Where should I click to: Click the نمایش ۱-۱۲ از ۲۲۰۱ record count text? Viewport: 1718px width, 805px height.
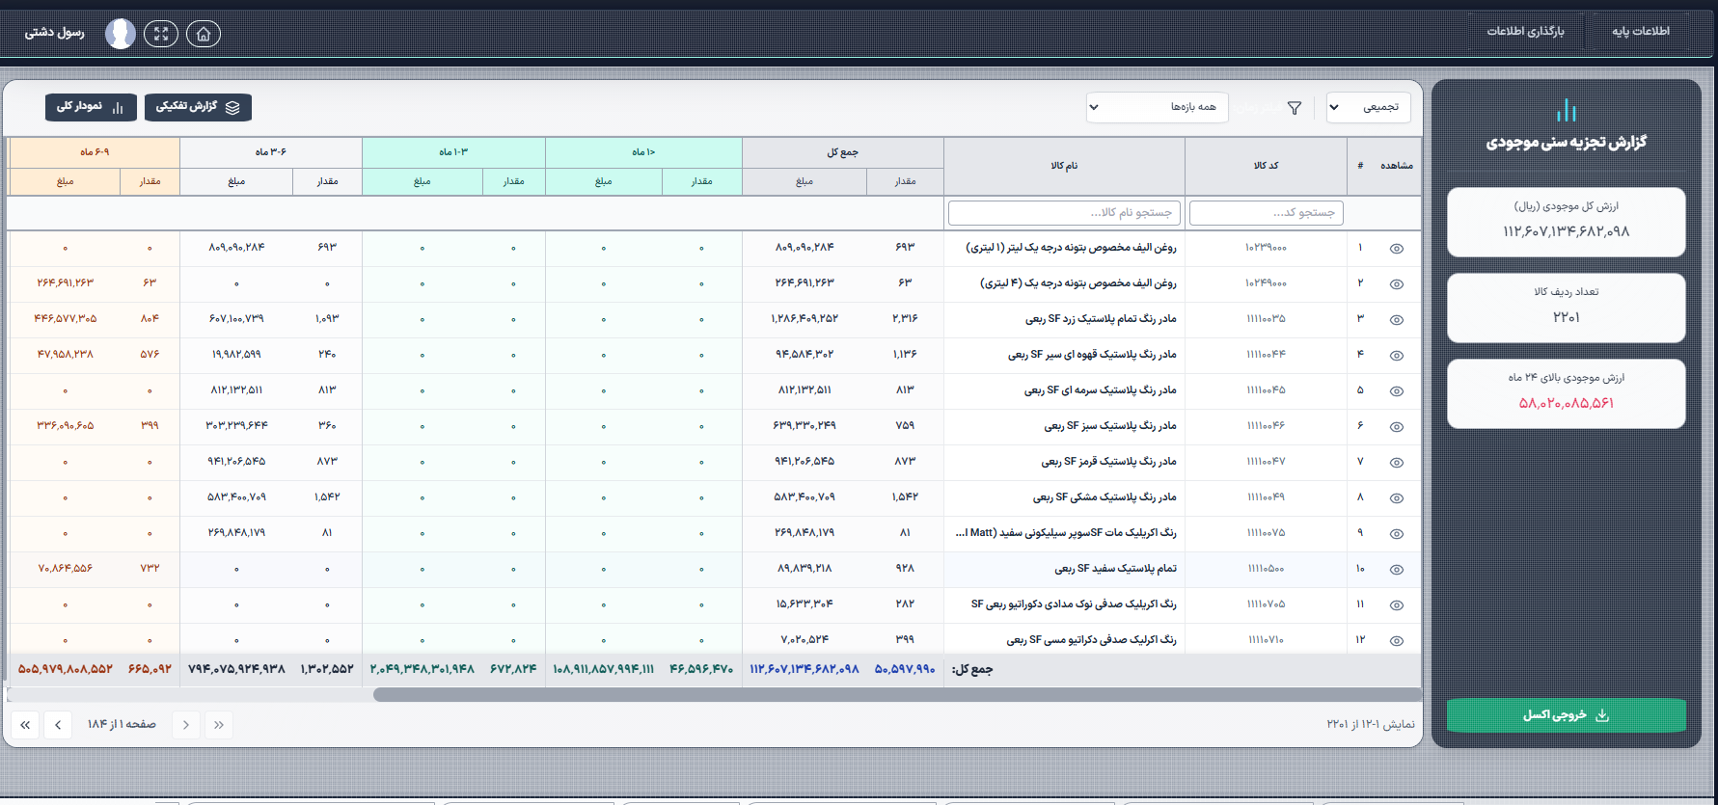point(1371,725)
